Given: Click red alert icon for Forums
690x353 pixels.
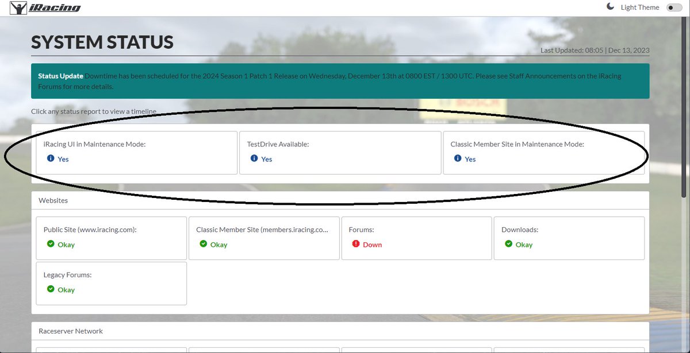Looking at the screenshot, I should pos(356,244).
